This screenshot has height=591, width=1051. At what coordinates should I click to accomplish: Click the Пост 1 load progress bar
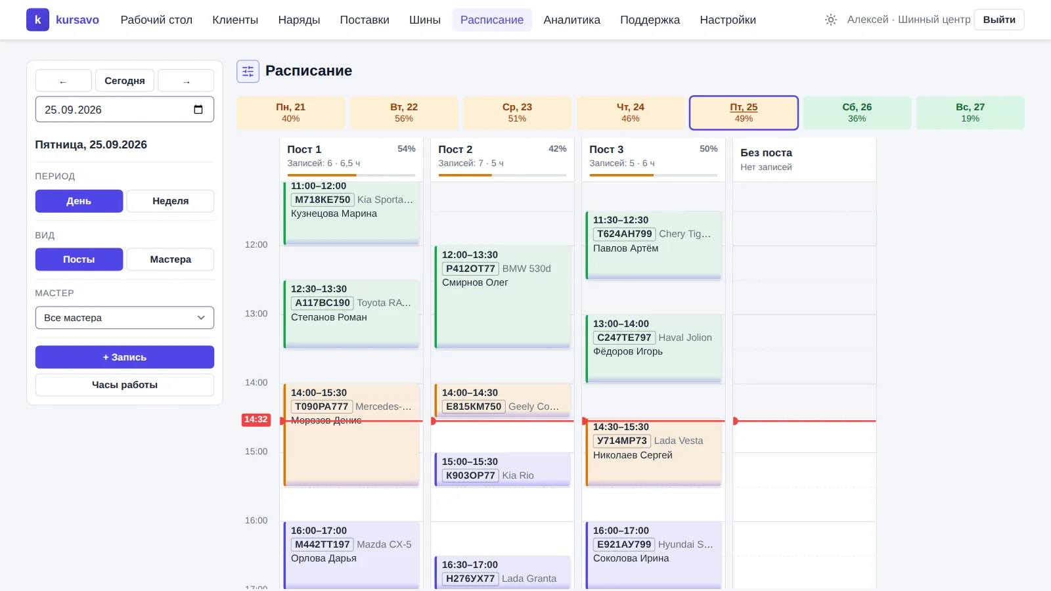(351, 175)
